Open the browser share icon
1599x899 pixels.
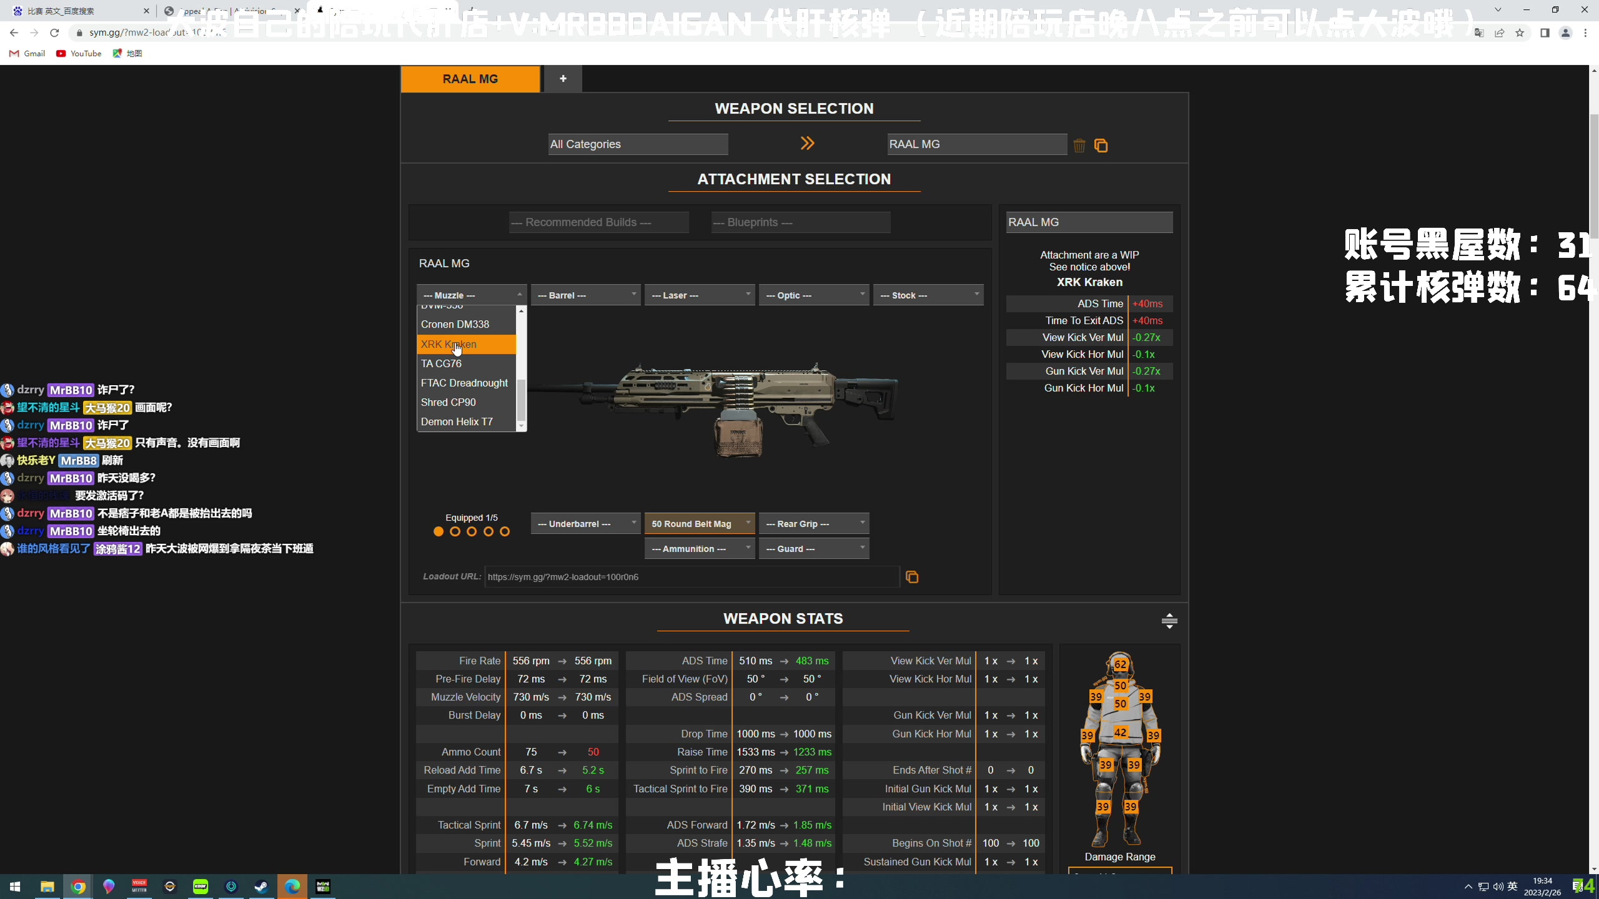click(1499, 32)
